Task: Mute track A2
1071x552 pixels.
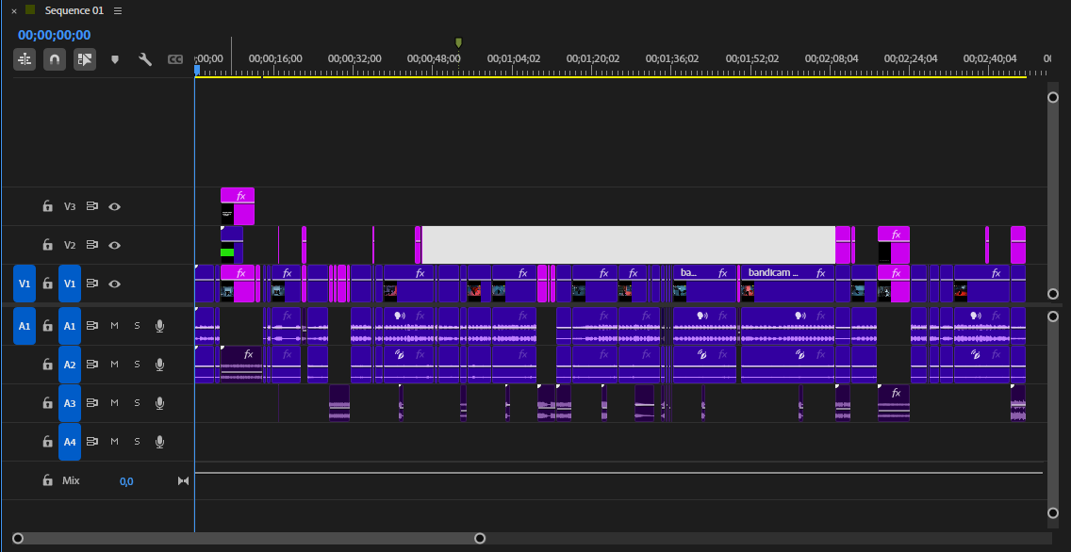Action: click(114, 365)
